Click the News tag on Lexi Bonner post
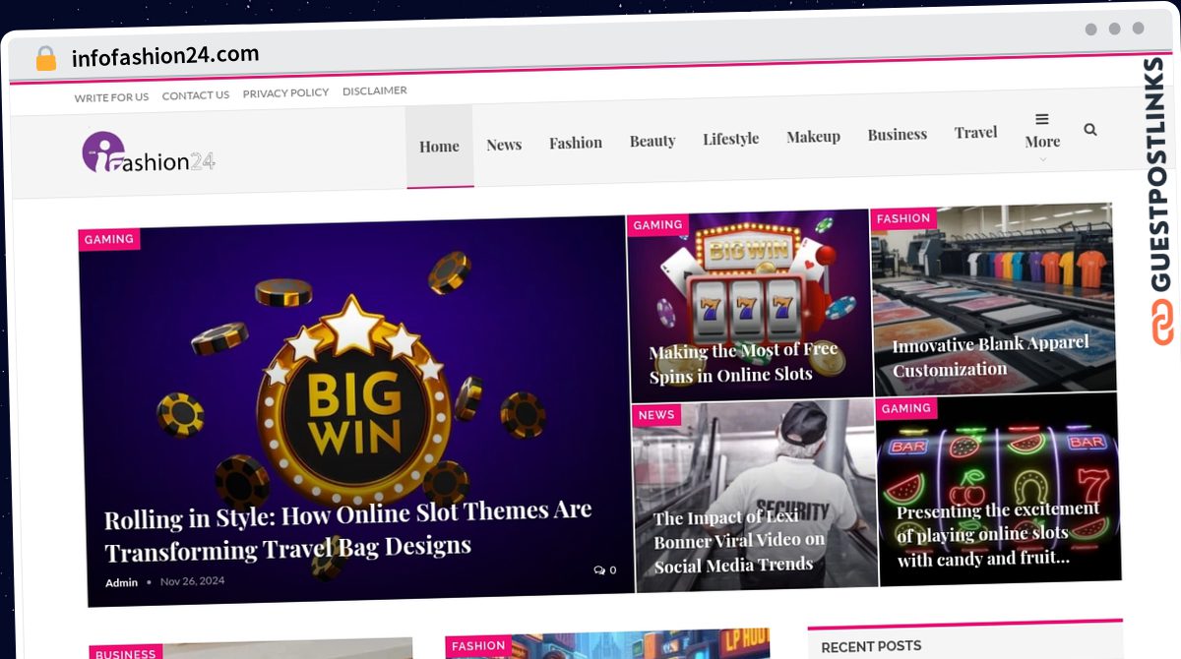This screenshot has width=1181, height=659. pos(655,415)
